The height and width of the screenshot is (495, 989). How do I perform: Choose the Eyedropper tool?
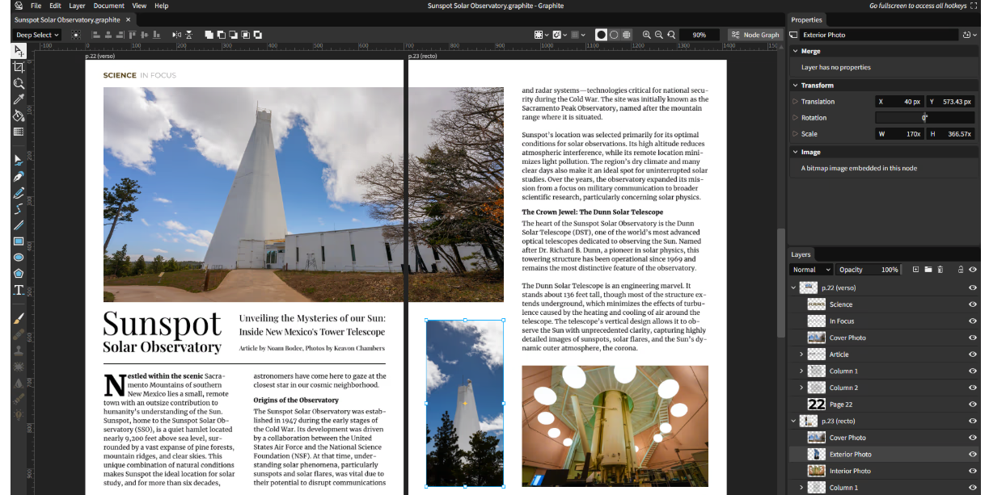point(19,99)
